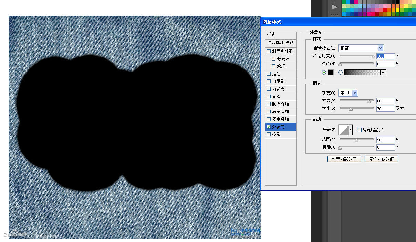Image resolution: width=416 pixels, height=242 pixels.
Task: Click the 复位为默认值 button
Action: point(382,159)
